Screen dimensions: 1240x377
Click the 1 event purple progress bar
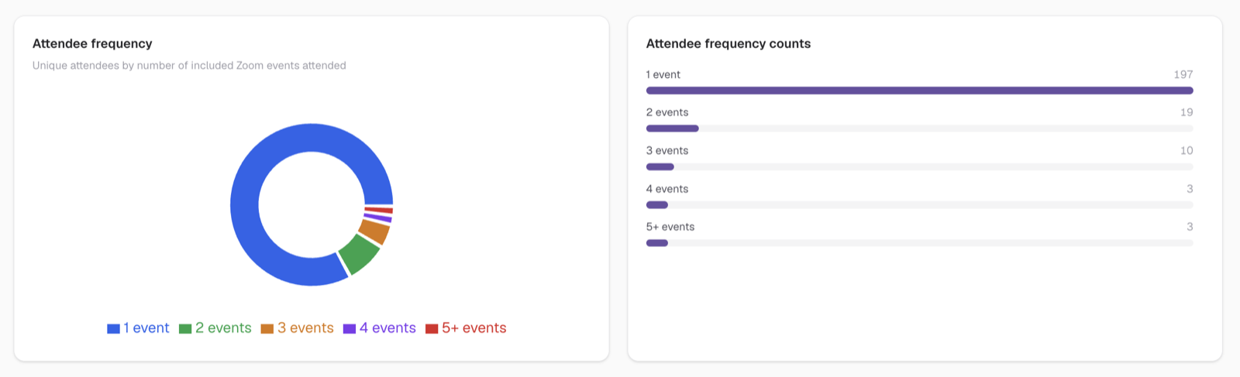coord(919,91)
